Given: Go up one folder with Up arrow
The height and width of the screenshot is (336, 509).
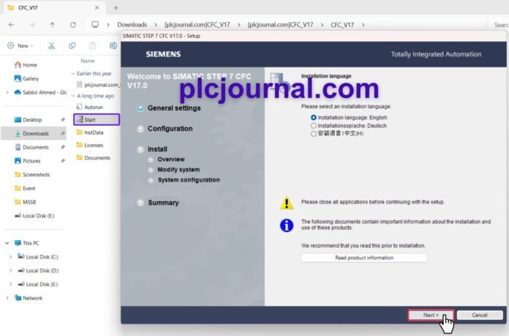Looking at the screenshot, I should (52, 24).
